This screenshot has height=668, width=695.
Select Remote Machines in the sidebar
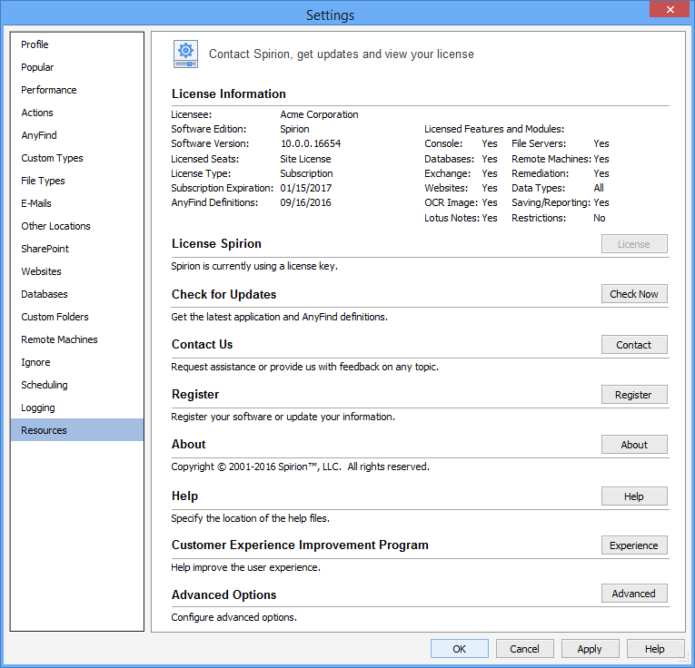[x=59, y=339]
